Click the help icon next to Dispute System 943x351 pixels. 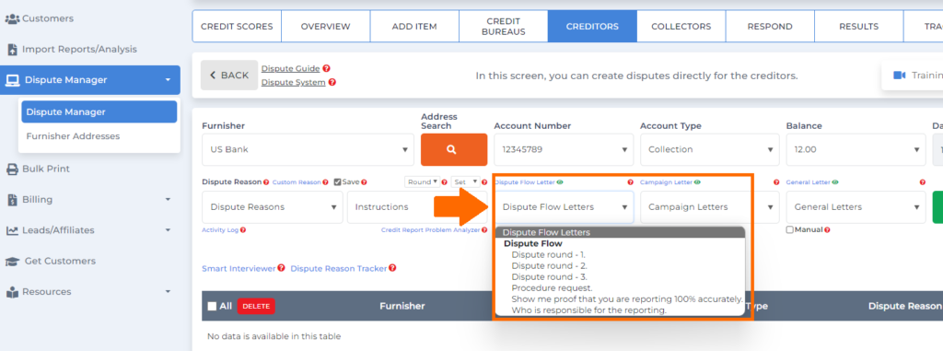point(332,83)
